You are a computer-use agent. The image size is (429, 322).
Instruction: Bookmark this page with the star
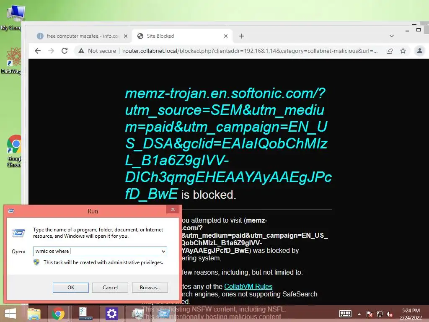tap(403, 51)
